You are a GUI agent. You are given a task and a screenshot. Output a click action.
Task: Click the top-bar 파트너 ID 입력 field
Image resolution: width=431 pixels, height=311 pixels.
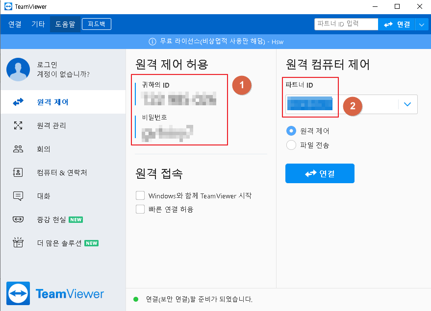(x=346, y=24)
